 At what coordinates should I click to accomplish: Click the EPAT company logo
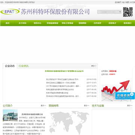pyautogui.click(x=10, y=12)
